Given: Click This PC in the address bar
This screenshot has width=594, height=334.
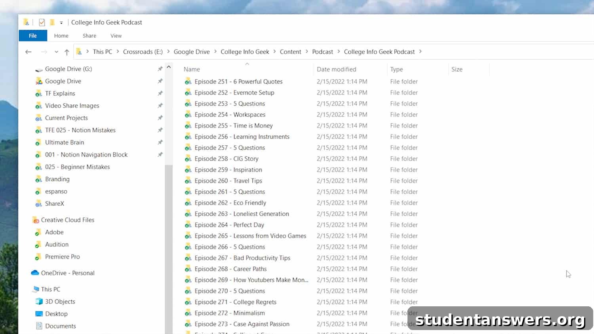Looking at the screenshot, I should (103, 52).
